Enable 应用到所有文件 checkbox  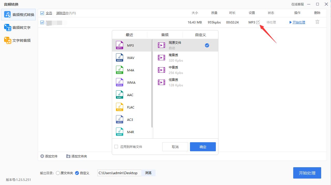[x=116, y=146]
